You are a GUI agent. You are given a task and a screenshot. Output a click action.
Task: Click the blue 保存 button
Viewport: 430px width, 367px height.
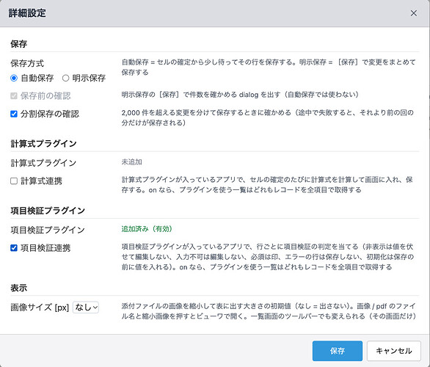tap(338, 351)
